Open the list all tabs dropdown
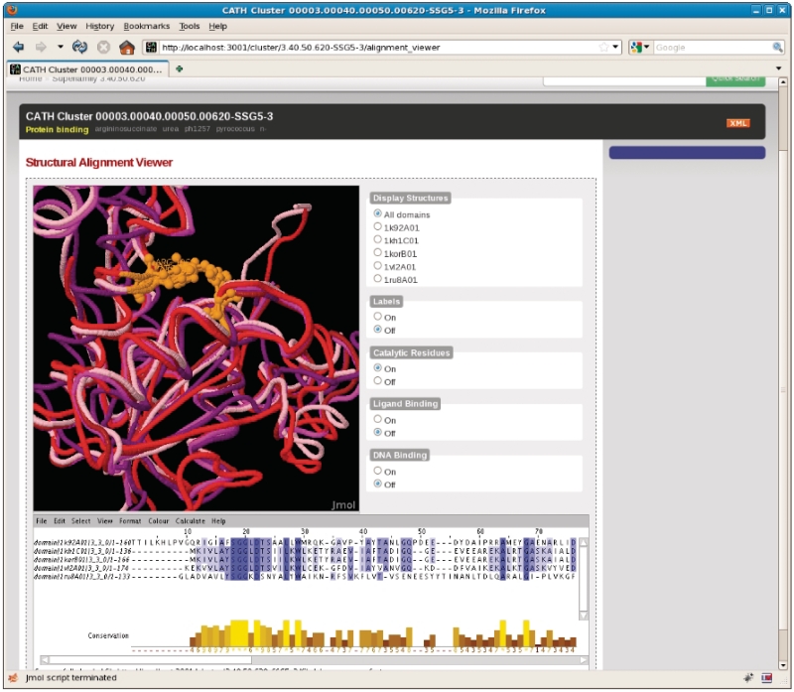Screen dimensions: 794x692 (x=778, y=69)
